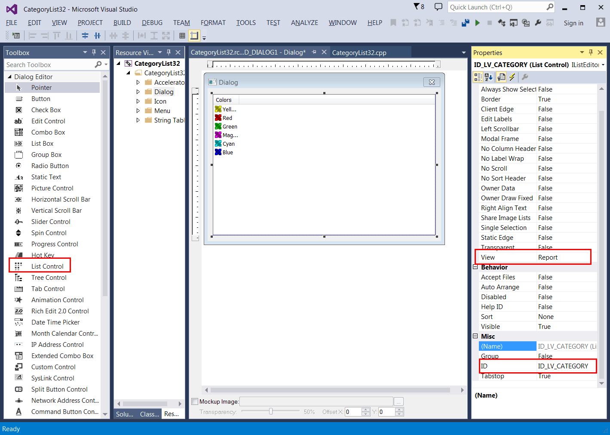The width and height of the screenshot is (610, 435).
Task: Select the View property row showing Report
Action: (x=538, y=257)
